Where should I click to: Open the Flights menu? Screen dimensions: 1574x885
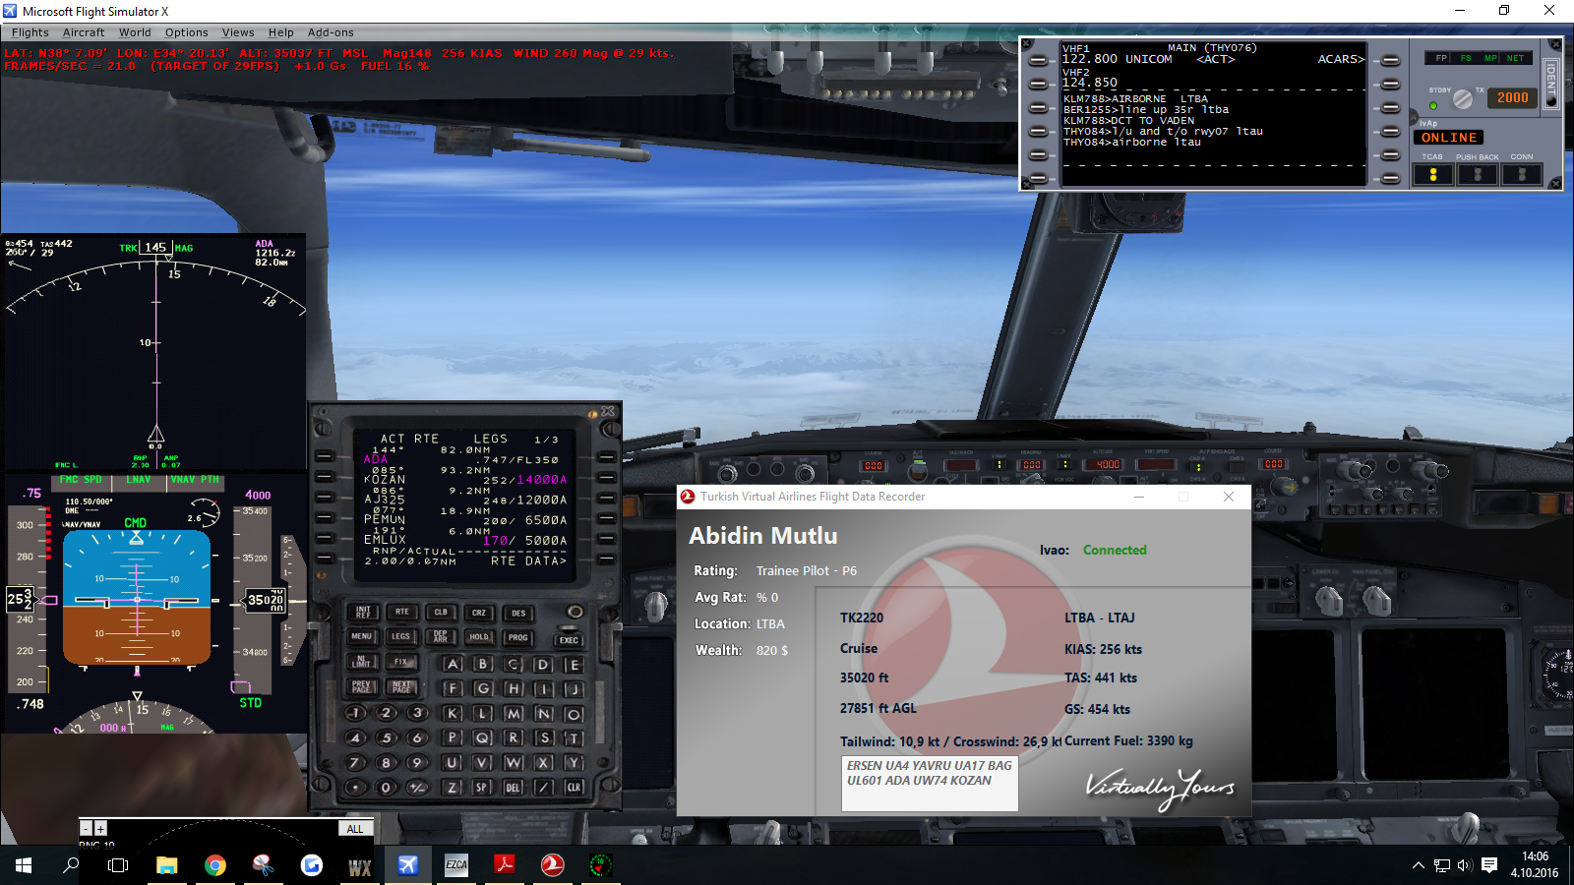click(30, 32)
